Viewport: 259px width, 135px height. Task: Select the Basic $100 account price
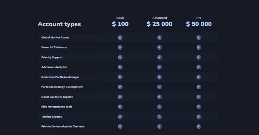pos(120,24)
